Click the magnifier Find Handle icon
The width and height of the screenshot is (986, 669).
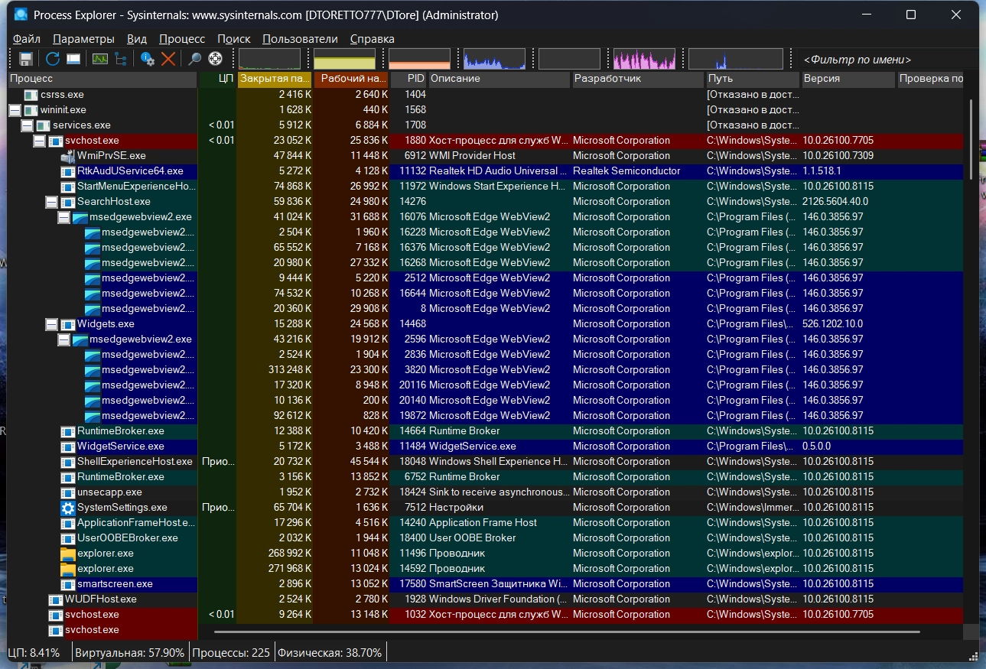(x=194, y=59)
